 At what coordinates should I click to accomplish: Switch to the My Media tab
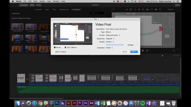(38, 10)
